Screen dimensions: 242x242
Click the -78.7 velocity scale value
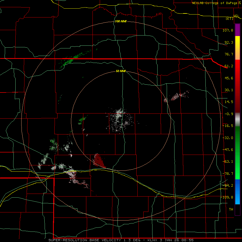point(228,174)
